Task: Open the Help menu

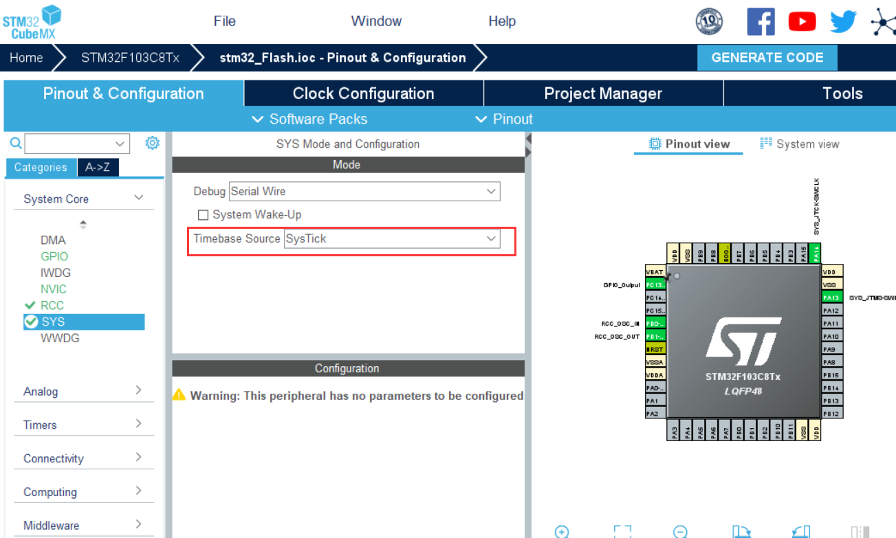Action: tap(502, 21)
